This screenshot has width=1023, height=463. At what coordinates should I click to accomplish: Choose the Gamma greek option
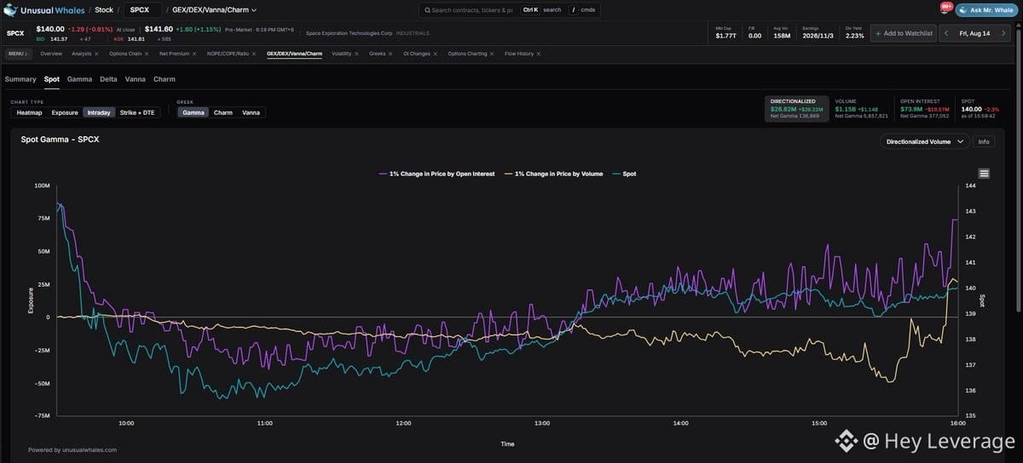(x=194, y=112)
